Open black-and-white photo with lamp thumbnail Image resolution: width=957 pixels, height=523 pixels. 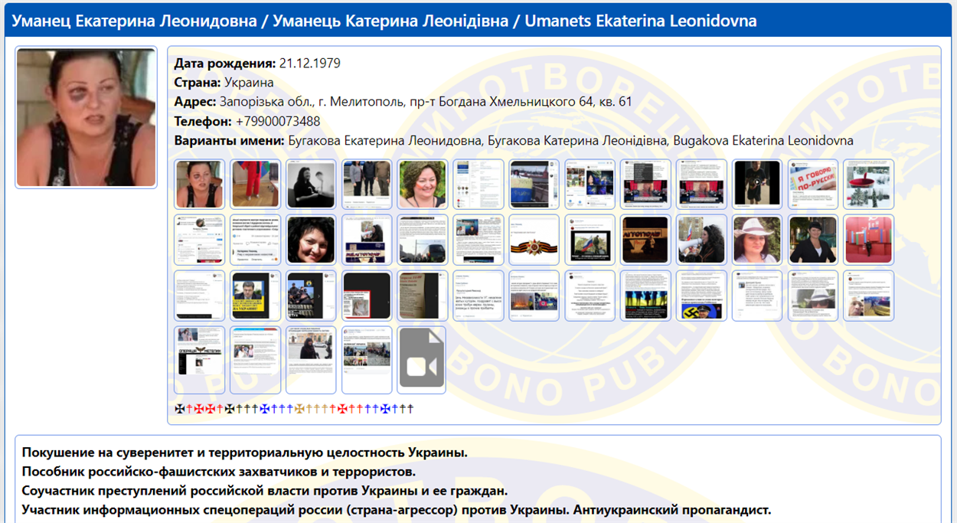coord(311,184)
